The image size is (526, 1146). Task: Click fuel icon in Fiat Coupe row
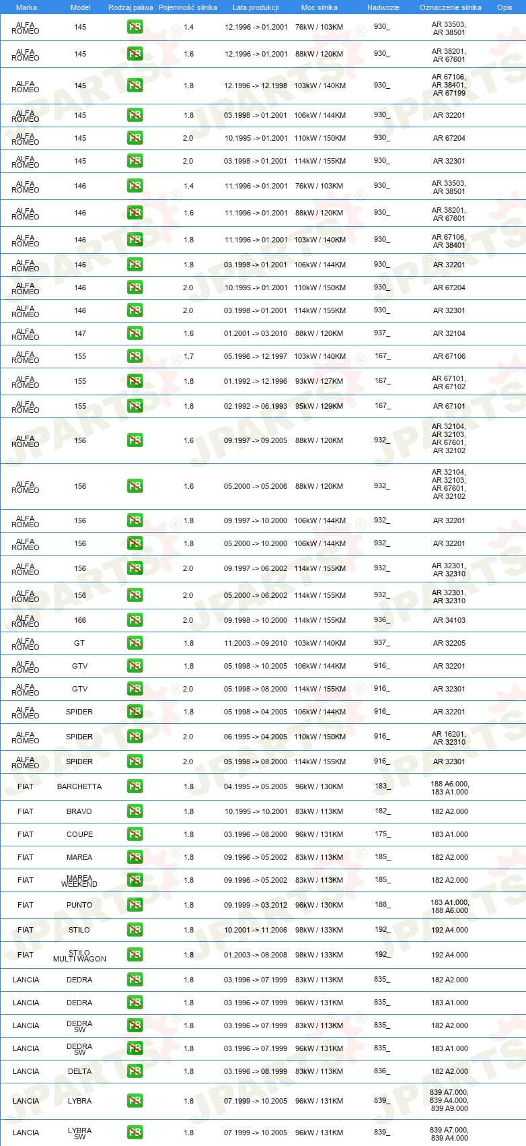pos(135,835)
